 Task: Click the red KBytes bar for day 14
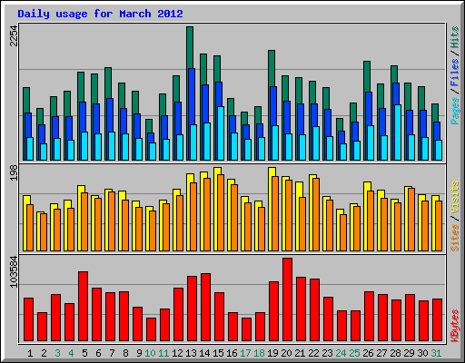coord(205,308)
